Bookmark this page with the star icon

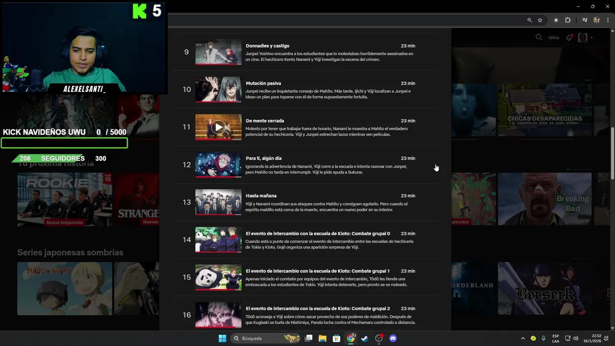(x=540, y=20)
